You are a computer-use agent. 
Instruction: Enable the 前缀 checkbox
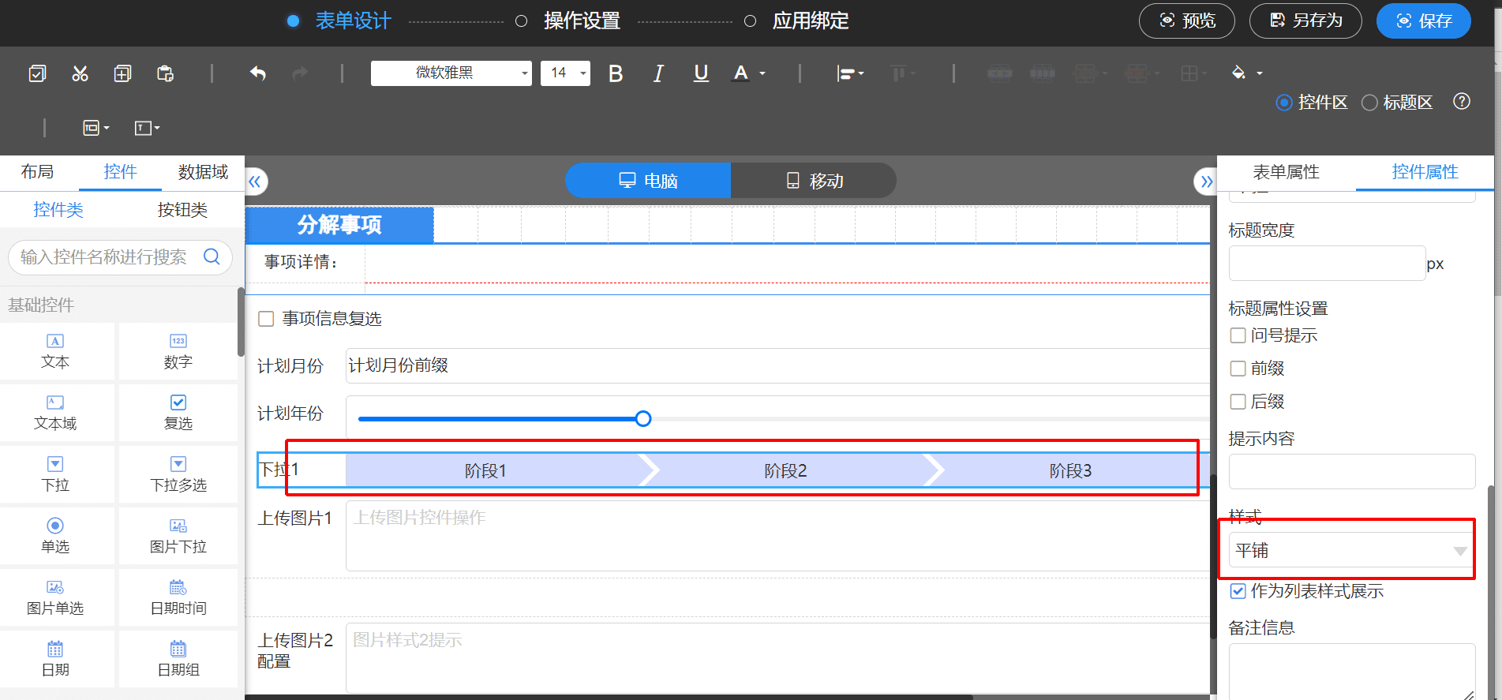click(1238, 369)
